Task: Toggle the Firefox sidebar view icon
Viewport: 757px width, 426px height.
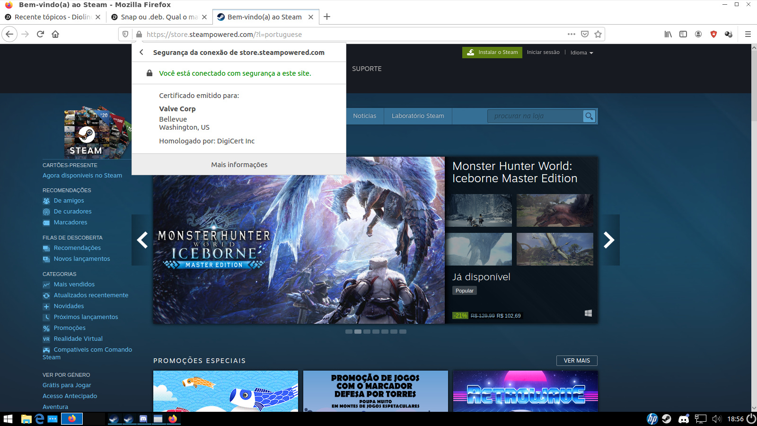Action: pyautogui.click(x=683, y=34)
